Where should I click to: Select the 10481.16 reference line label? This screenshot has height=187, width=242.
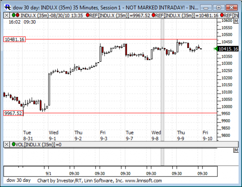(x=15, y=40)
